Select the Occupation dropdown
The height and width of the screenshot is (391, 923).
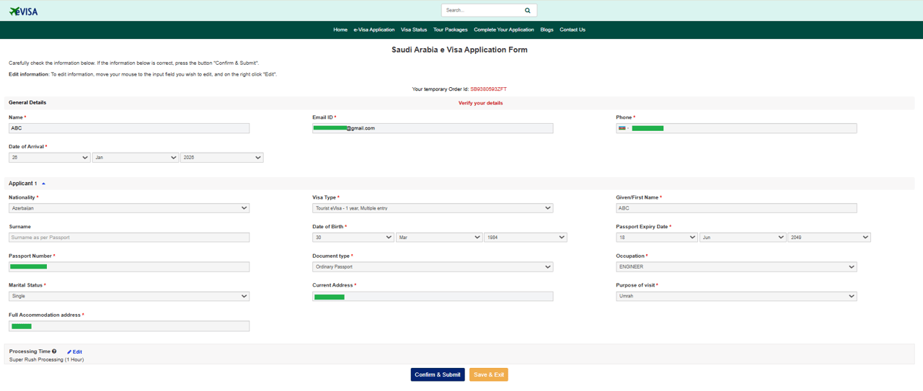736,267
